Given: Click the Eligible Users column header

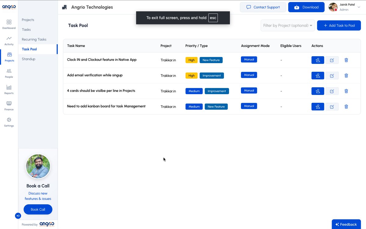Looking at the screenshot, I should (291, 46).
